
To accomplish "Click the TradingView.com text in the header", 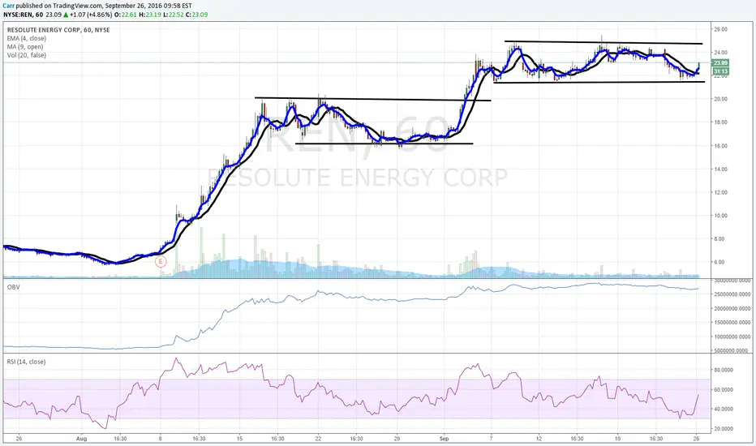I will (x=82, y=6).
